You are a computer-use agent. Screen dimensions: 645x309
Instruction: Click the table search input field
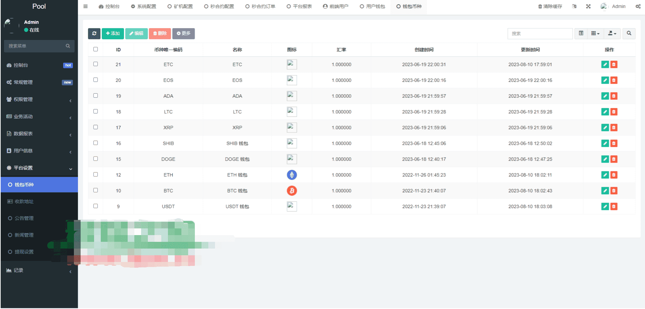[540, 34]
